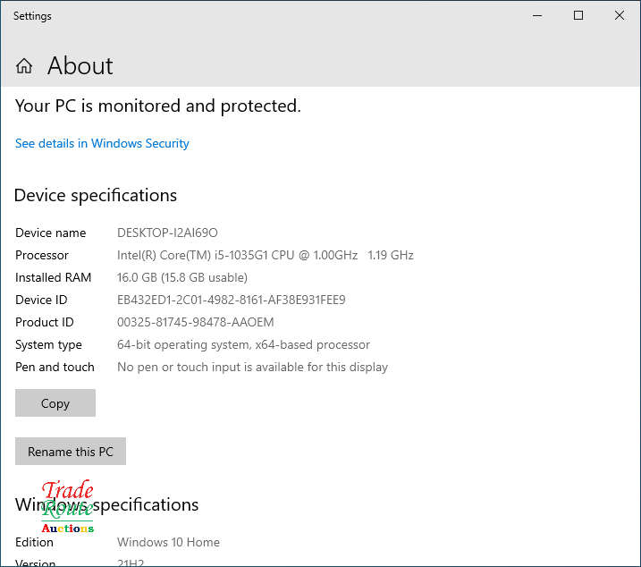Click the Product ID value 00325-81745-98478-AAOEM
Screen dimensions: 641x567
[x=195, y=322]
